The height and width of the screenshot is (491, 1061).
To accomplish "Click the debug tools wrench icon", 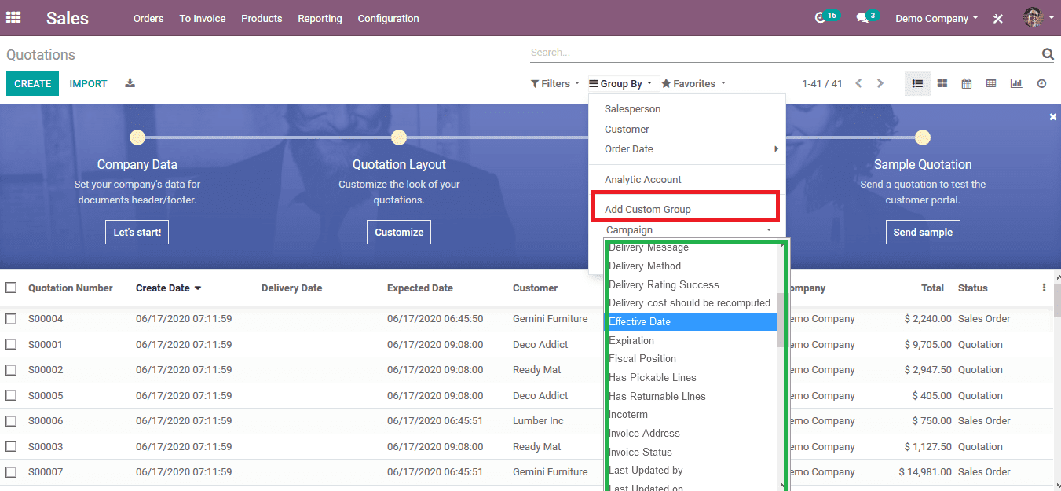I will pyautogui.click(x=998, y=18).
